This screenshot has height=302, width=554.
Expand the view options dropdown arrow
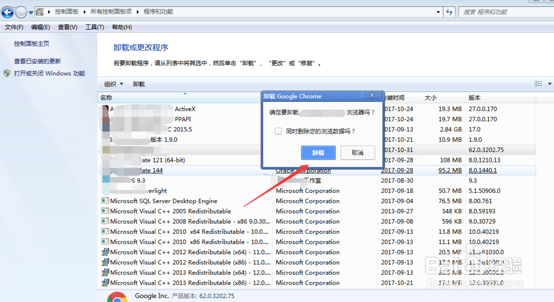550,84
